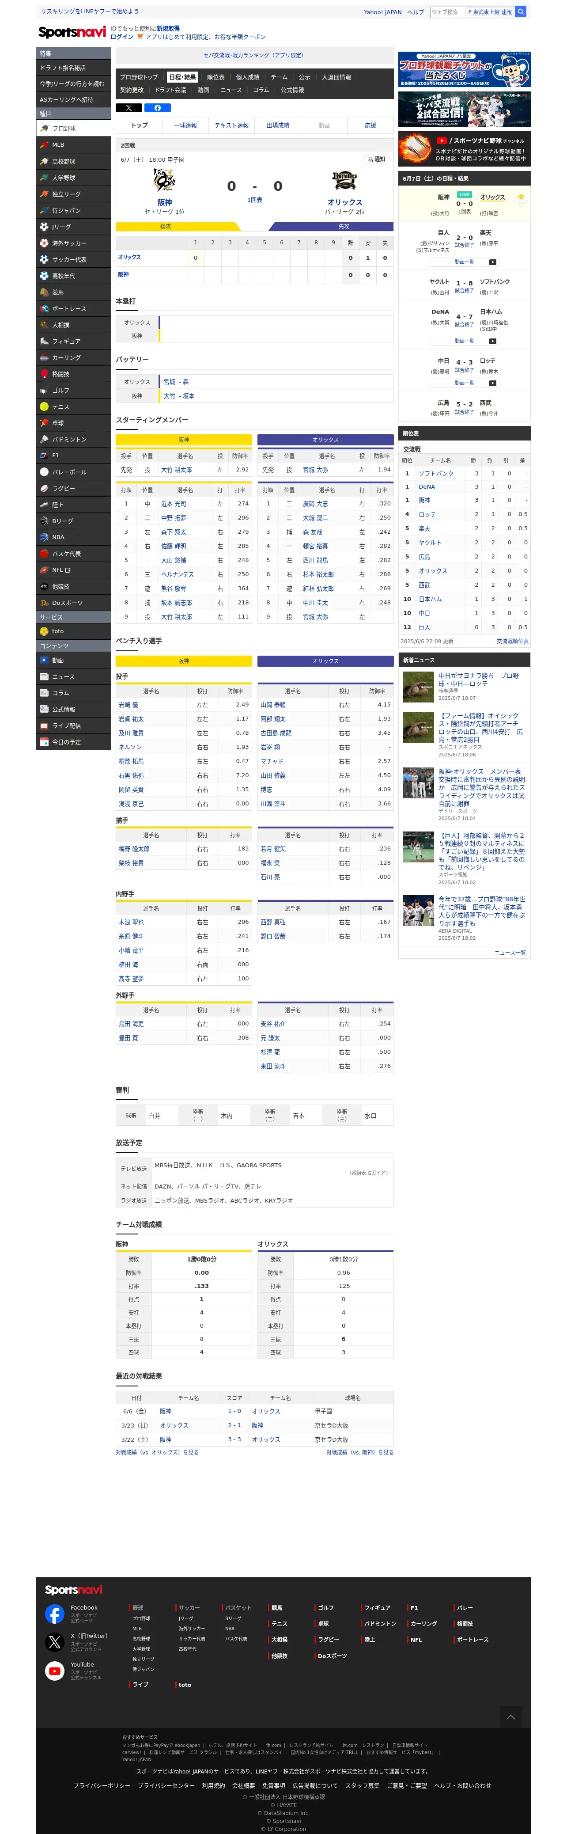
Task: Open footer Facebook official page icon
Action: click(x=55, y=1614)
